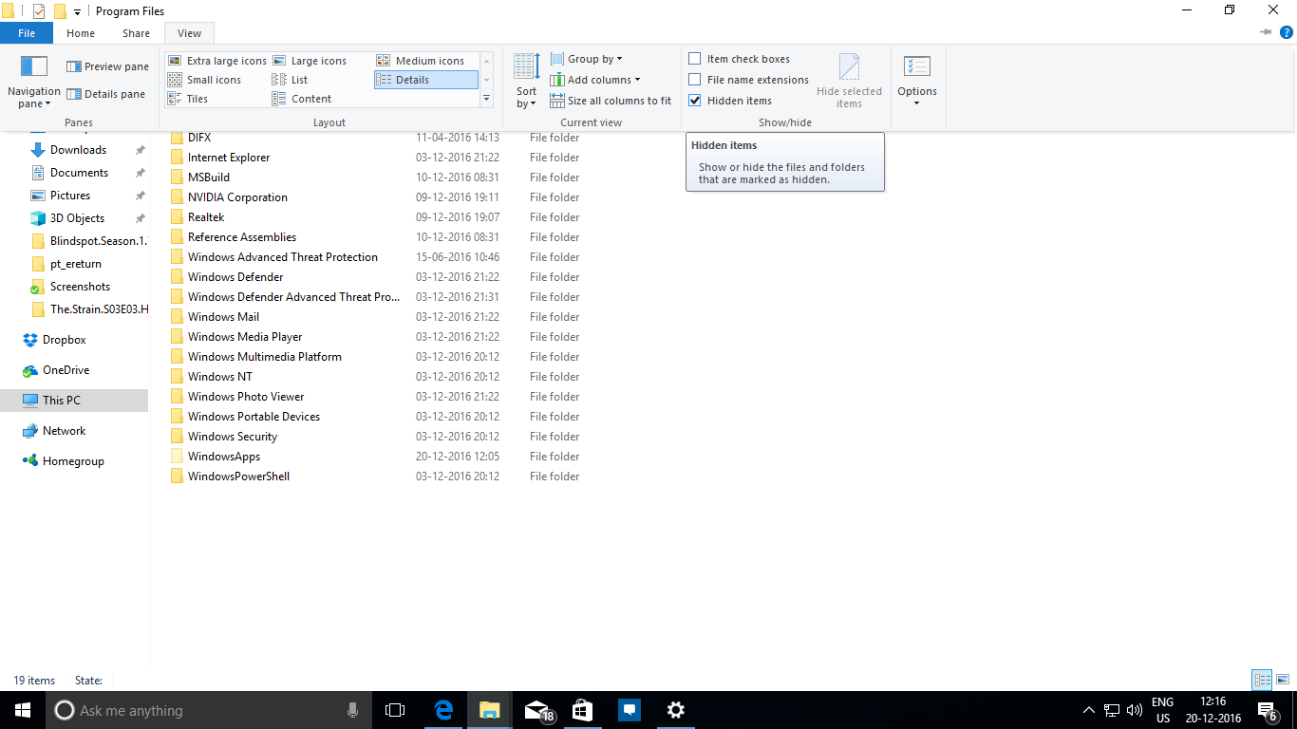This screenshot has height=729, width=1297.
Task: Switch to the Share tab
Action: click(x=136, y=33)
